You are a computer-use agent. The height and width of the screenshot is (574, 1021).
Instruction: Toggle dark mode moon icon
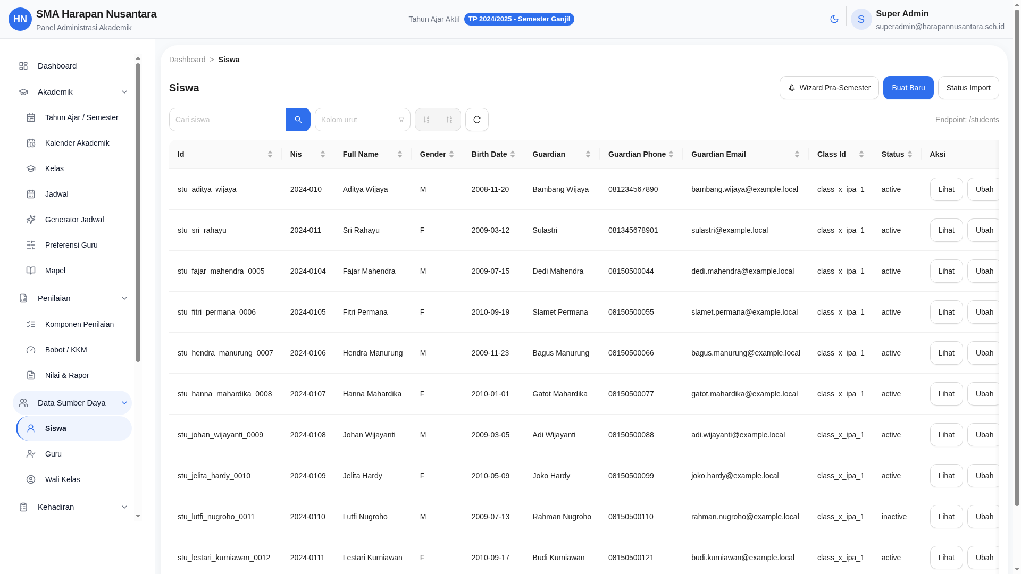coord(834,19)
